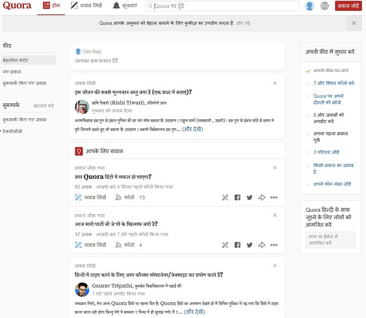
Task: Open the profile avatar menu
Action: point(309,6)
